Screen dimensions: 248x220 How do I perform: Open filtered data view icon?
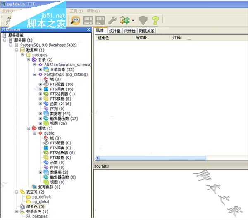click(x=100, y=20)
